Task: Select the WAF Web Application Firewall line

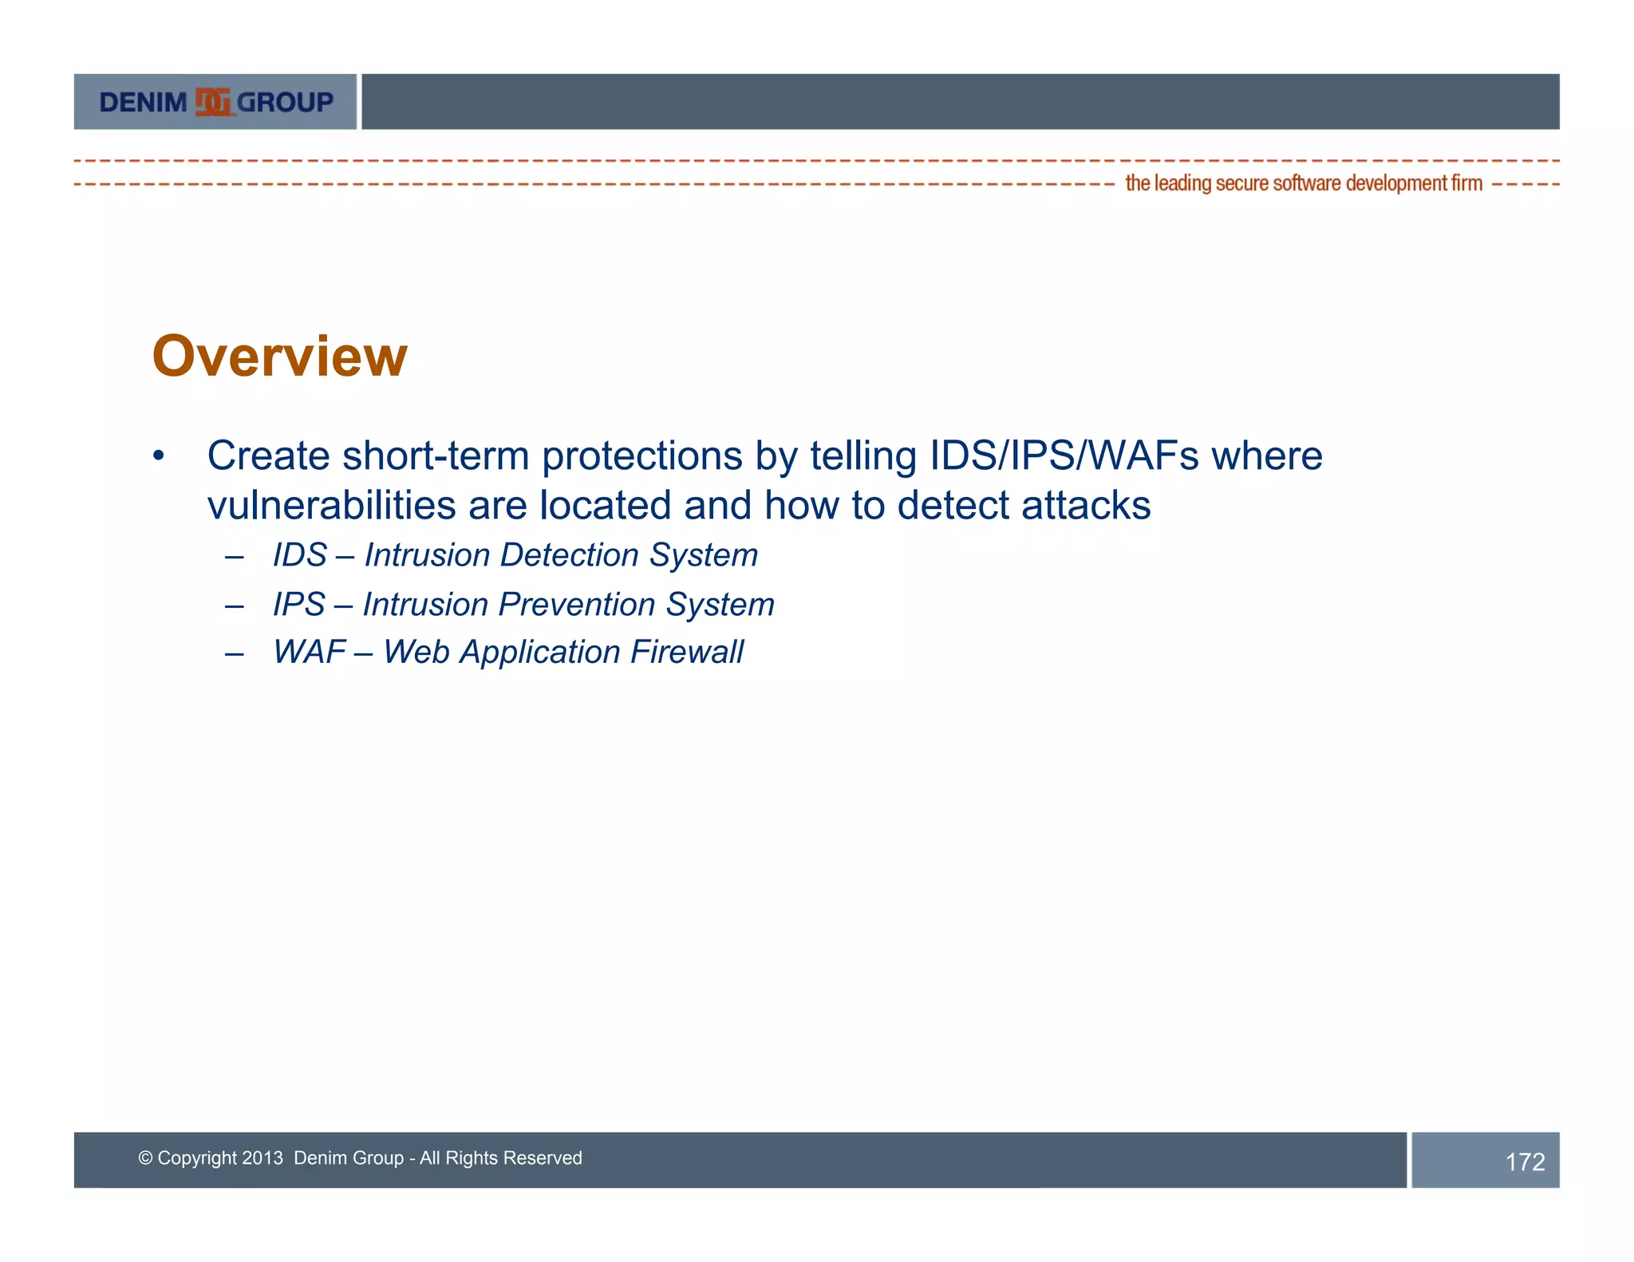Action: [507, 653]
